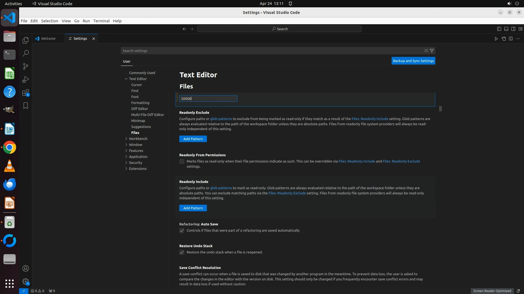Open the Source Control view
This screenshot has height=294, width=524.
tap(26, 66)
